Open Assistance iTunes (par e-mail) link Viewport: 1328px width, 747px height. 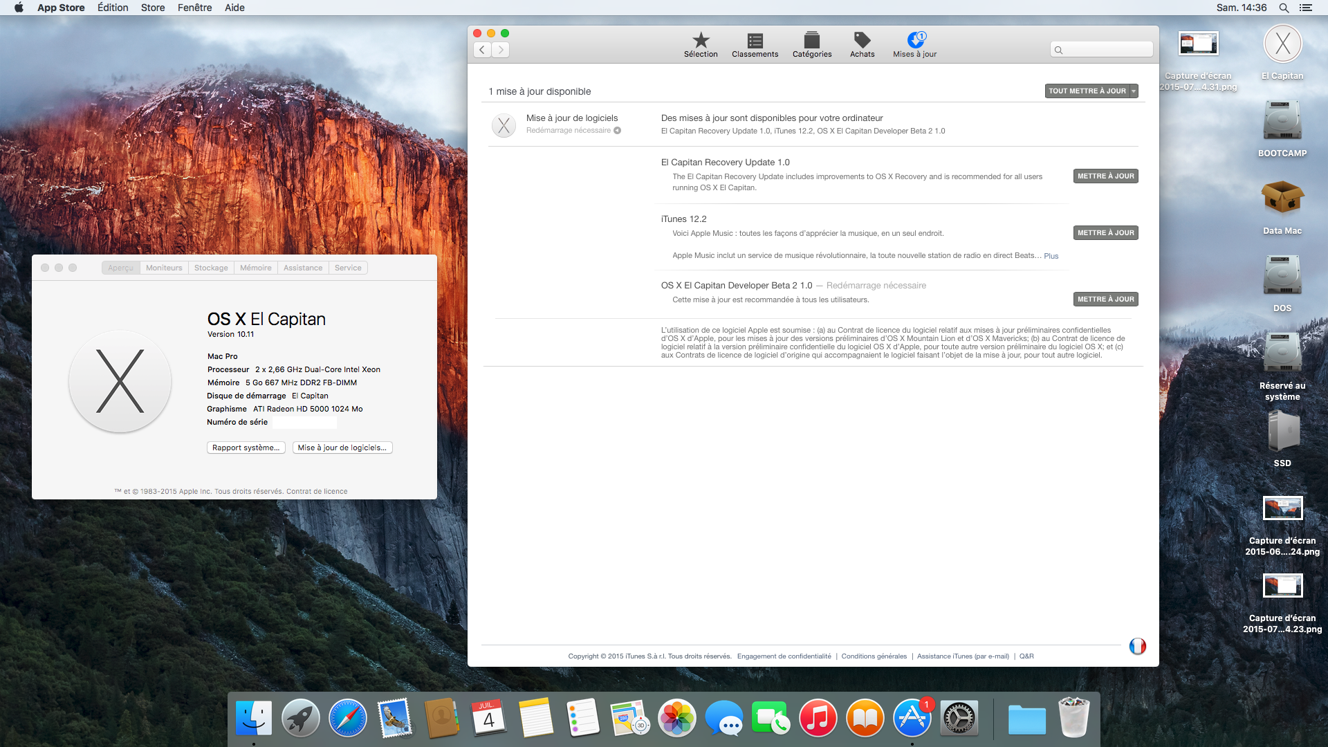click(x=963, y=656)
